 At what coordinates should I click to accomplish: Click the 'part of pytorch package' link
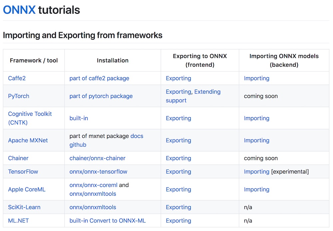[x=101, y=96]
